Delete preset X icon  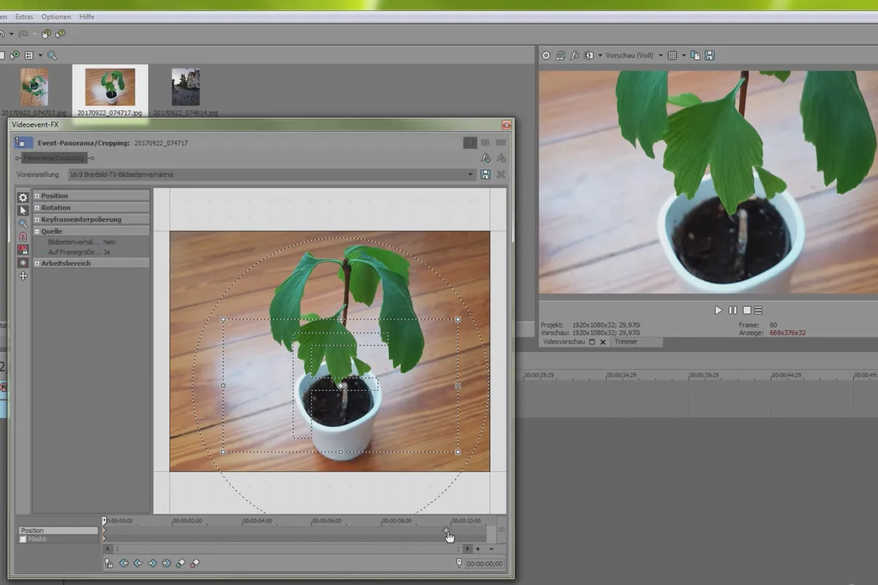(501, 175)
